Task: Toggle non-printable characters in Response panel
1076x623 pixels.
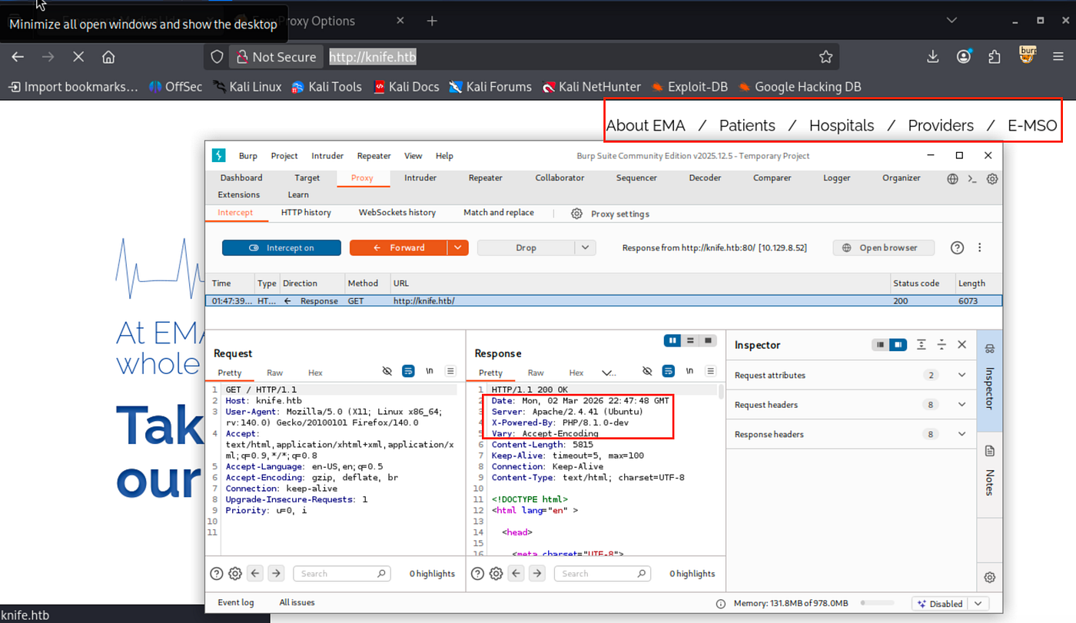Action: coord(689,371)
